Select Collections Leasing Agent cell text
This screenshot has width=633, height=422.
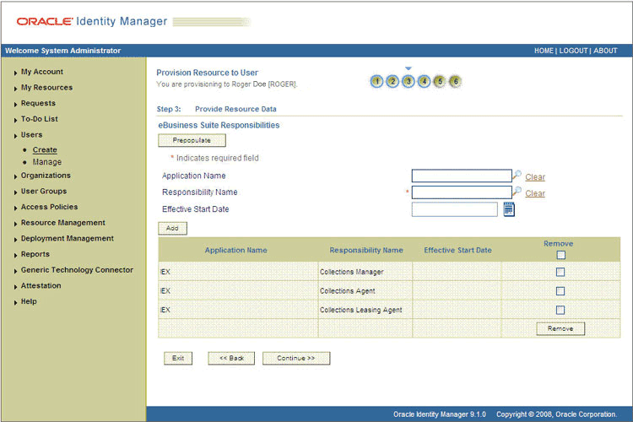[x=361, y=310]
